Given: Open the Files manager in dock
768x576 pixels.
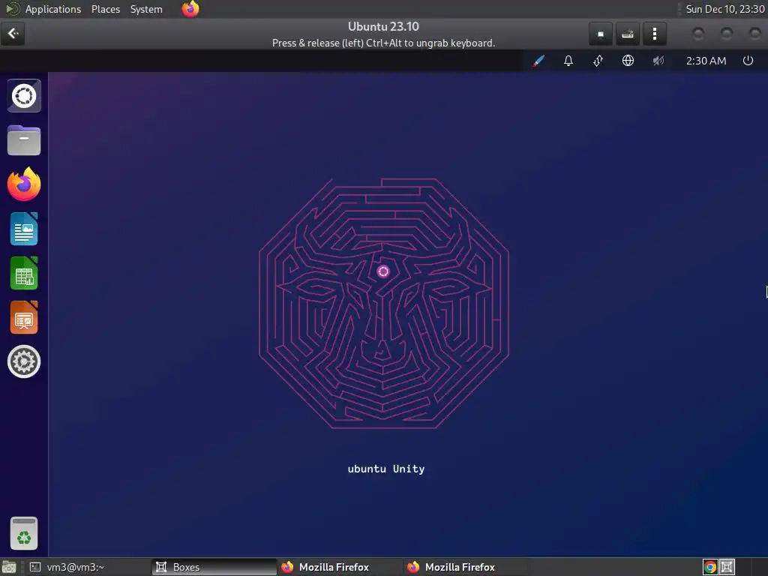Looking at the screenshot, I should 24,140.
